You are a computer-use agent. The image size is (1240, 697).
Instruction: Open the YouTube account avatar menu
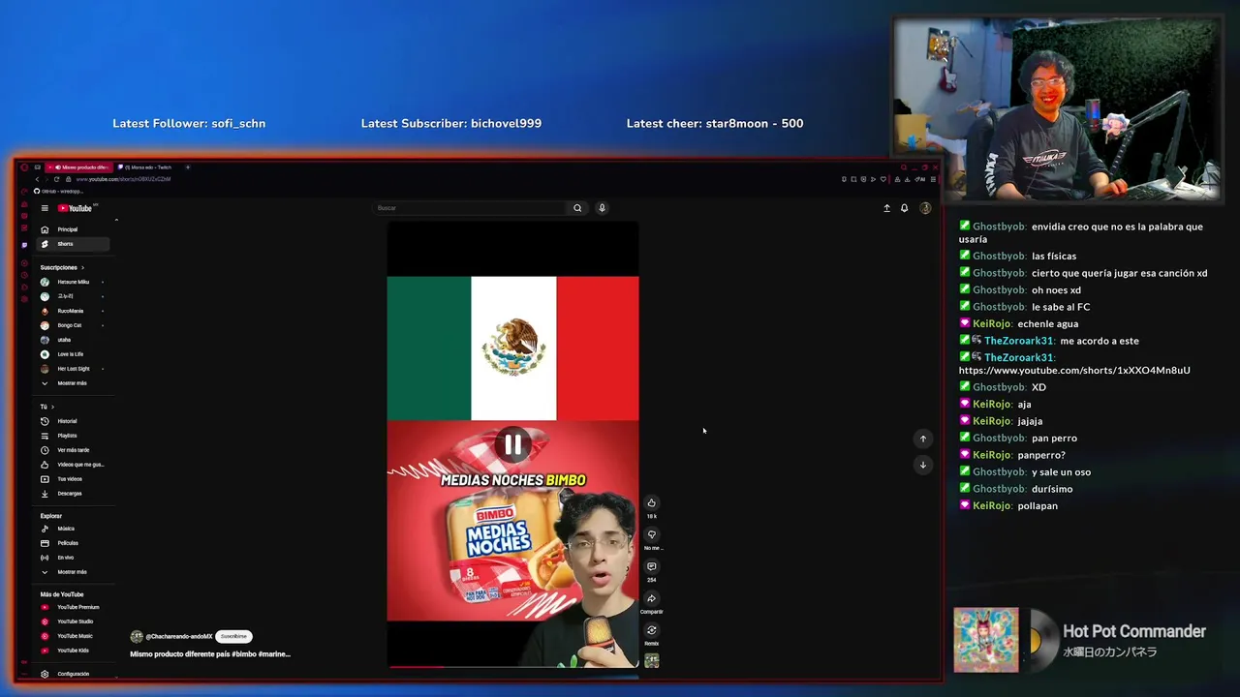coord(925,208)
